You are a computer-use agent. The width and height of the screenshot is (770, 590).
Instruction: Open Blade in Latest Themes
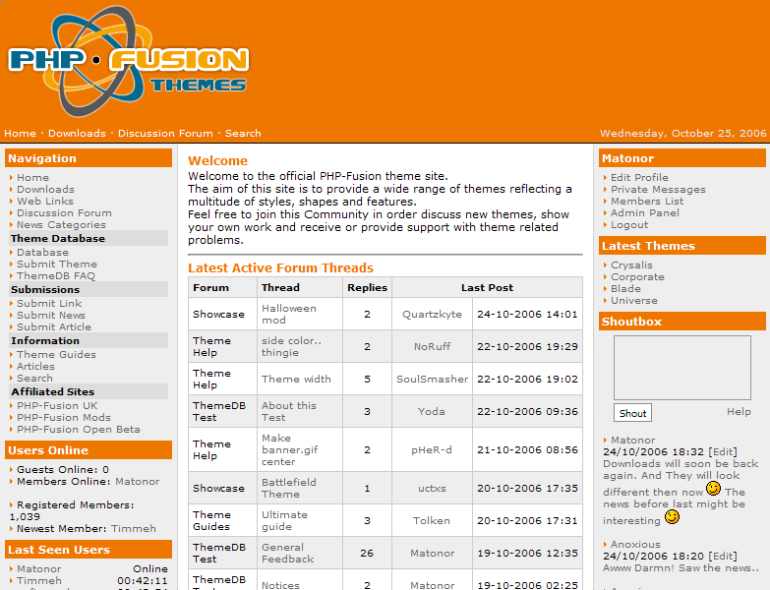(625, 289)
